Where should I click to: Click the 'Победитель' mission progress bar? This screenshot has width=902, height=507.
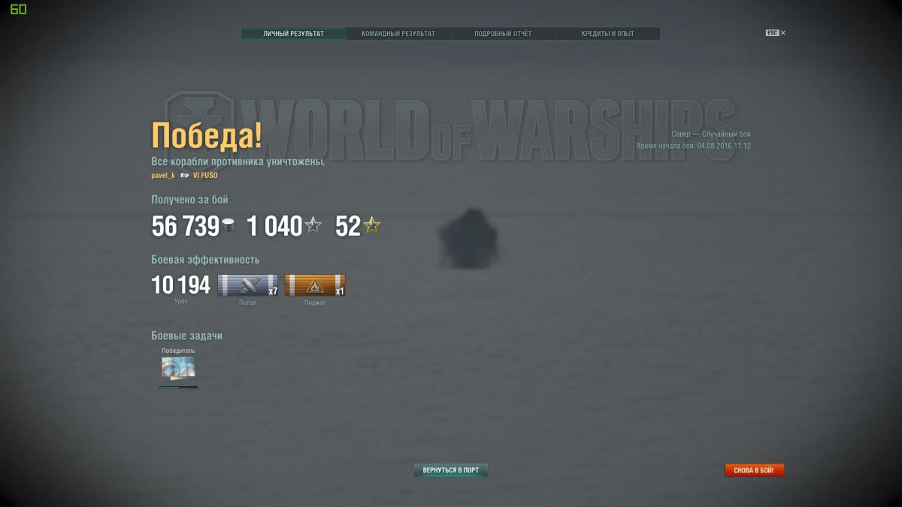178,387
